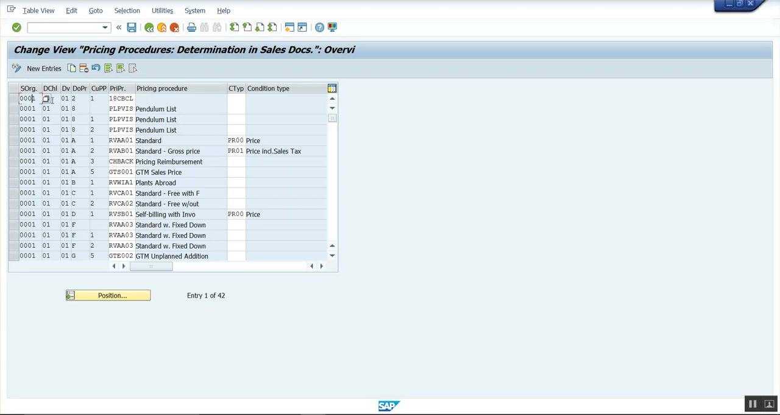Click the PriPr. cell containing 18CBCL

point(121,99)
